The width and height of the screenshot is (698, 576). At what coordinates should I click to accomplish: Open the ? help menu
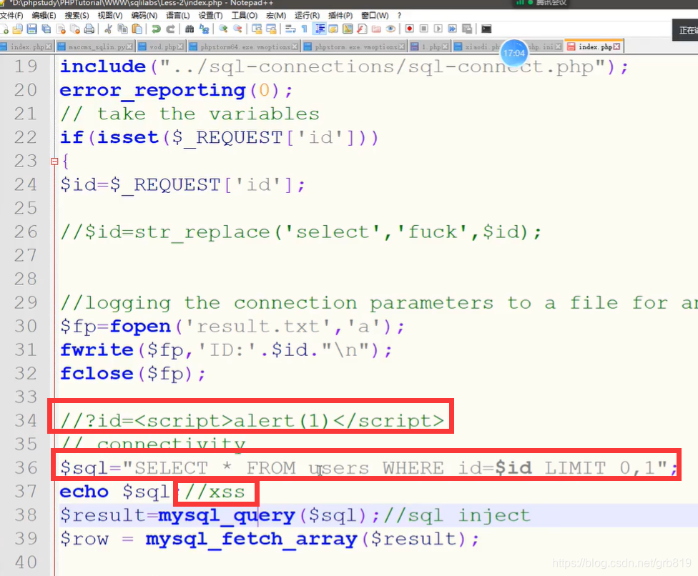(399, 16)
